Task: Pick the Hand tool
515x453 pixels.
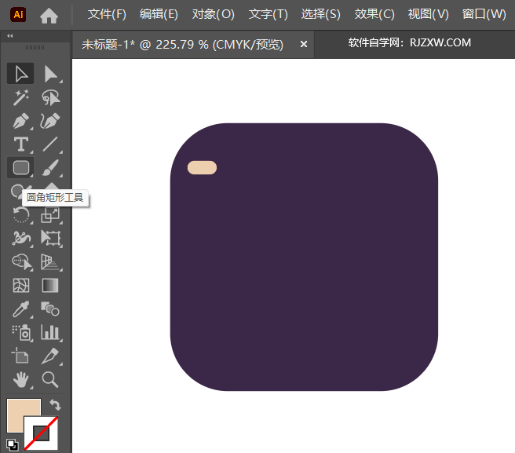Action: (20, 380)
